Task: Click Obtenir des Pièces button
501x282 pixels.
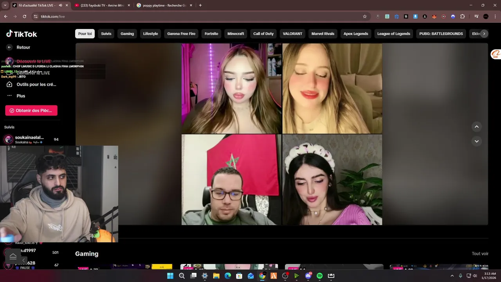Action: [31, 110]
